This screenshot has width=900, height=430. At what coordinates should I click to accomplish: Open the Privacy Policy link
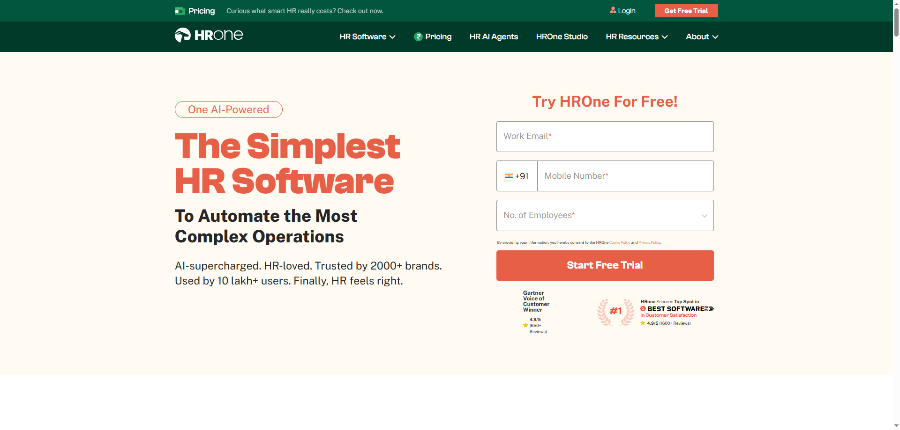tap(649, 243)
